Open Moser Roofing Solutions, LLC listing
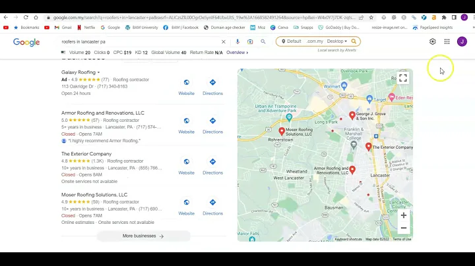Image resolution: width=475 pixels, height=266 pixels. pos(94,195)
